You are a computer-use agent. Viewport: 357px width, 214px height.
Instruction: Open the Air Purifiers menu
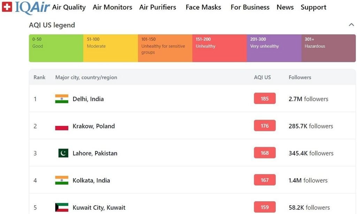(158, 7)
